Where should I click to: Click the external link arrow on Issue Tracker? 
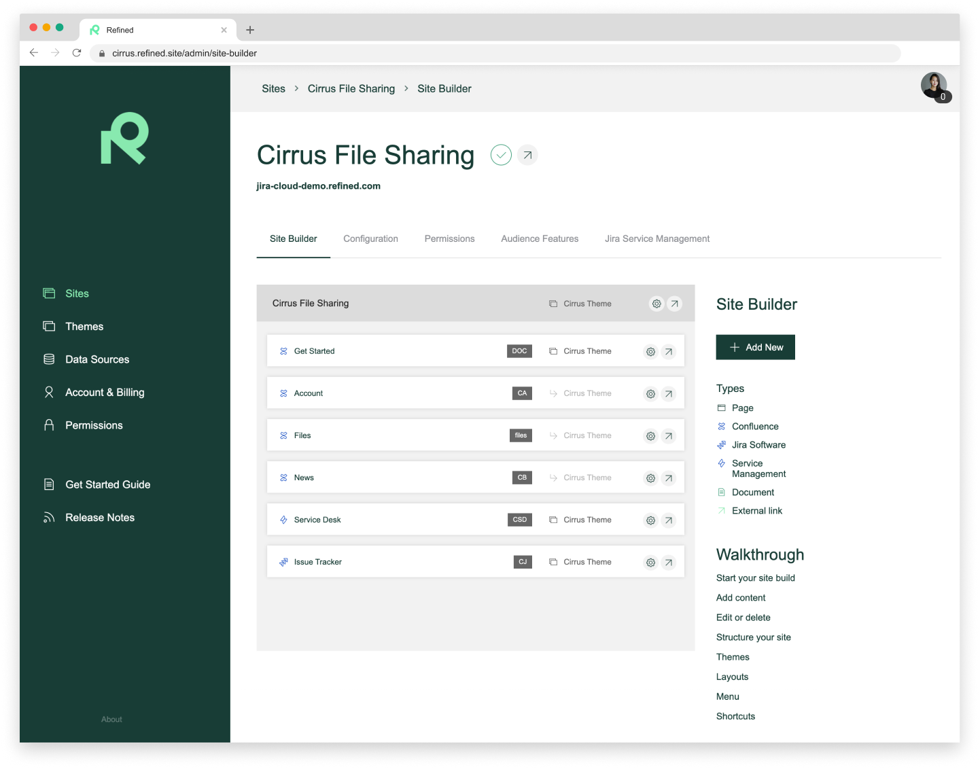[668, 562]
